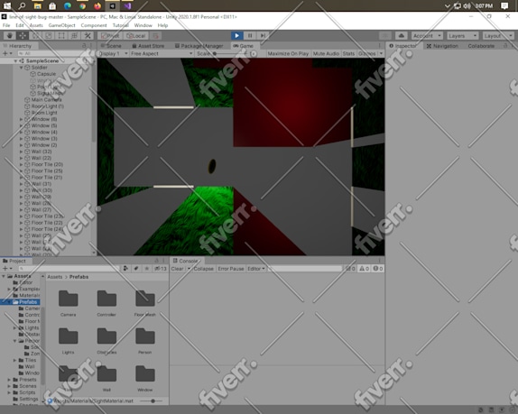This screenshot has width=518, height=414.
Task: Open the Account dropdown
Action: pyautogui.click(x=427, y=36)
